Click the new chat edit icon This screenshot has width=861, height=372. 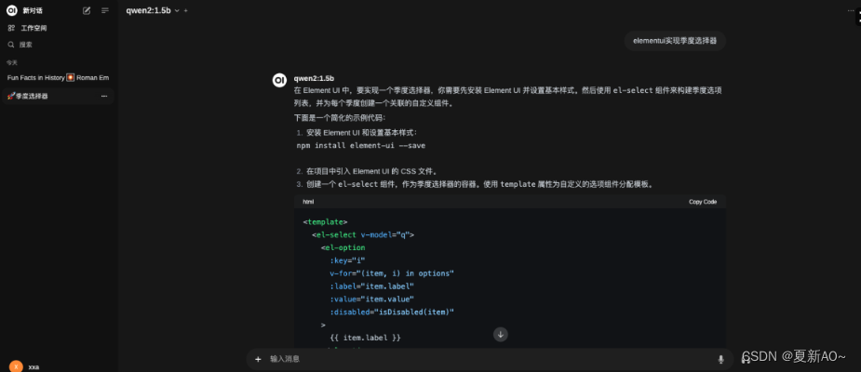[87, 10]
